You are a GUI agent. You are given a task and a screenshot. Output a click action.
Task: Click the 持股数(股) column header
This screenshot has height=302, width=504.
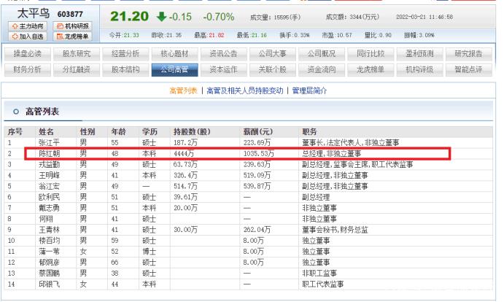point(192,132)
